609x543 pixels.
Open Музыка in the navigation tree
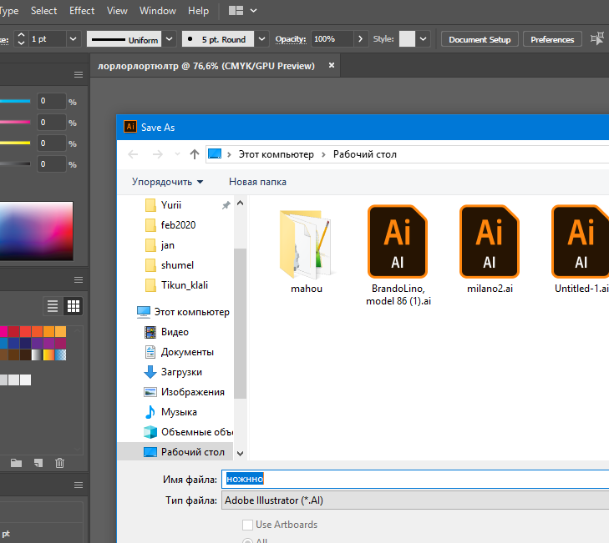179,412
